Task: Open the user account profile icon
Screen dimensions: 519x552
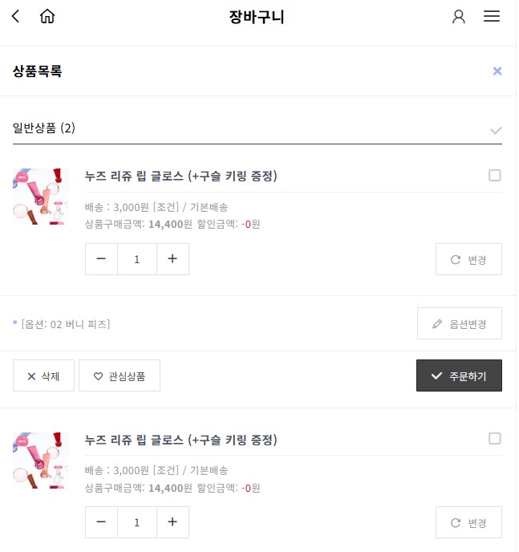Action: (460, 17)
